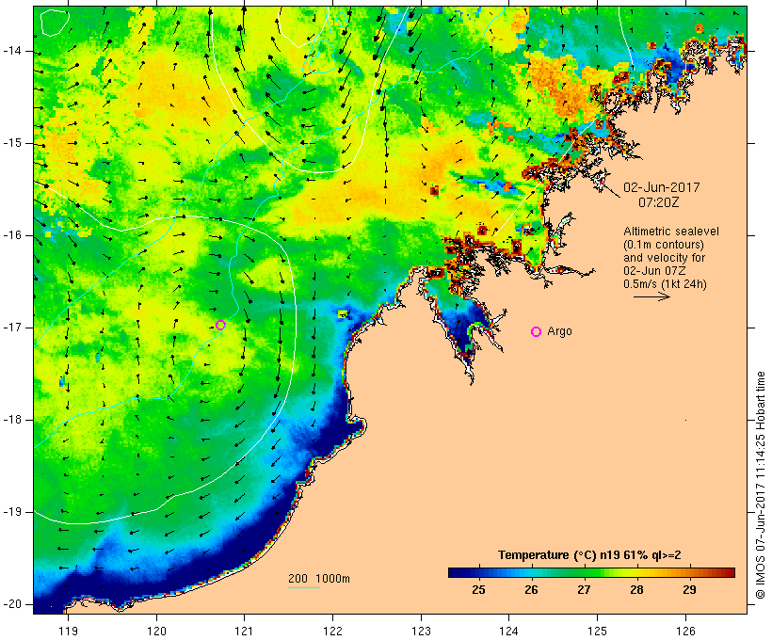This screenshot has height=640, width=772.
Task: Click the latitude axis label '-18'
Action: click(12, 420)
